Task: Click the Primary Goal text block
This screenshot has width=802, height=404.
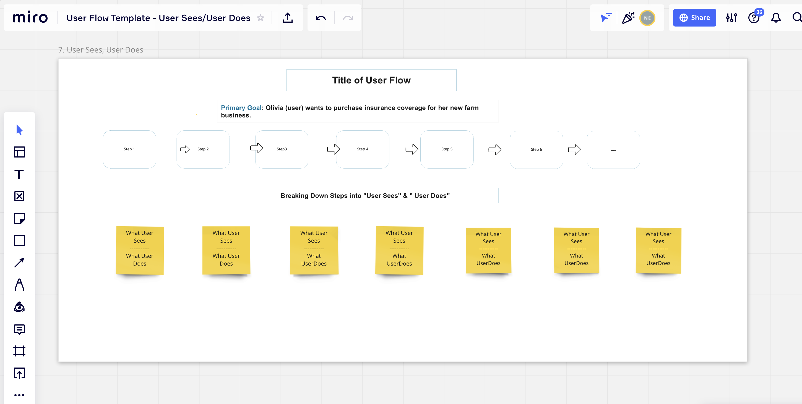Action: pyautogui.click(x=357, y=111)
